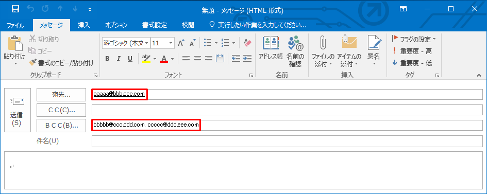Click the CC(C)... button
Screen dimensions: 487x194
(61, 110)
